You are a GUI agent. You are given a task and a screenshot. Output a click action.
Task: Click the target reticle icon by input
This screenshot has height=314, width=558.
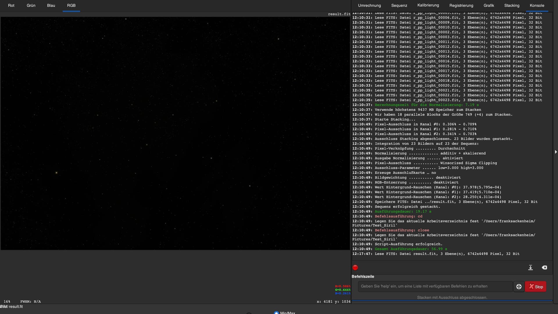coord(518,286)
